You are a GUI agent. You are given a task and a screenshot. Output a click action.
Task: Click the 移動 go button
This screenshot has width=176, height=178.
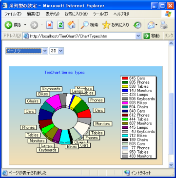(152, 36)
